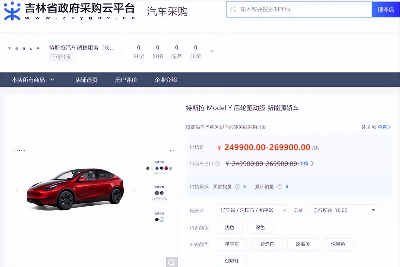Viewport: 400px width, 267px height.
Task: Click white interior swatch in product image
Action: [162, 219]
